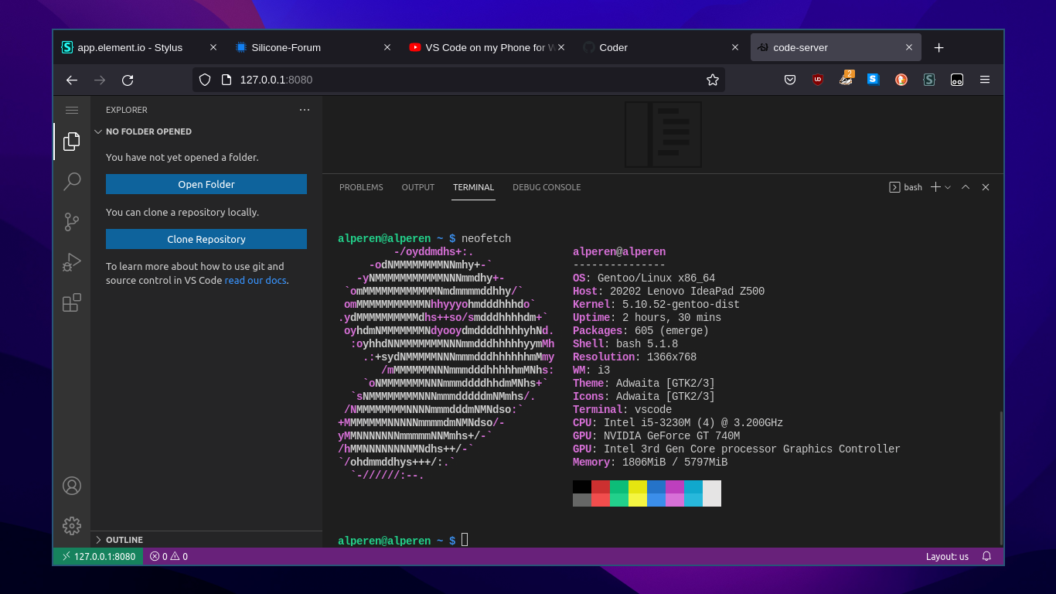Screen dimensions: 1056x594
Task: Close the Silicone-Forum tab
Action: coord(387,47)
